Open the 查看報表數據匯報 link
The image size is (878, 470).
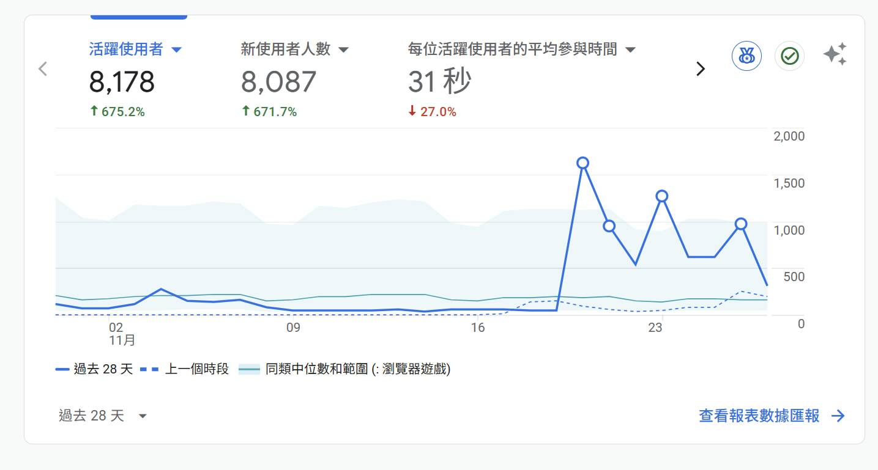pos(759,416)
